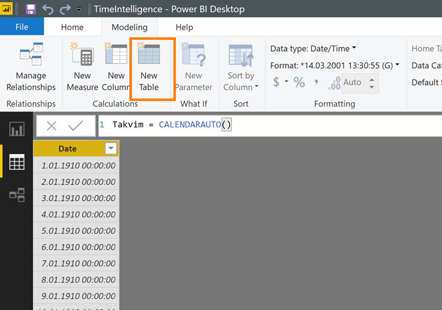Click the decimal places icon
This screenshot has width=442, height=310.
[x=334, y=83]
